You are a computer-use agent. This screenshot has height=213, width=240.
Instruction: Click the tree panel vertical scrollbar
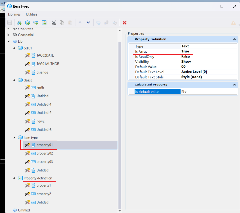120,125
